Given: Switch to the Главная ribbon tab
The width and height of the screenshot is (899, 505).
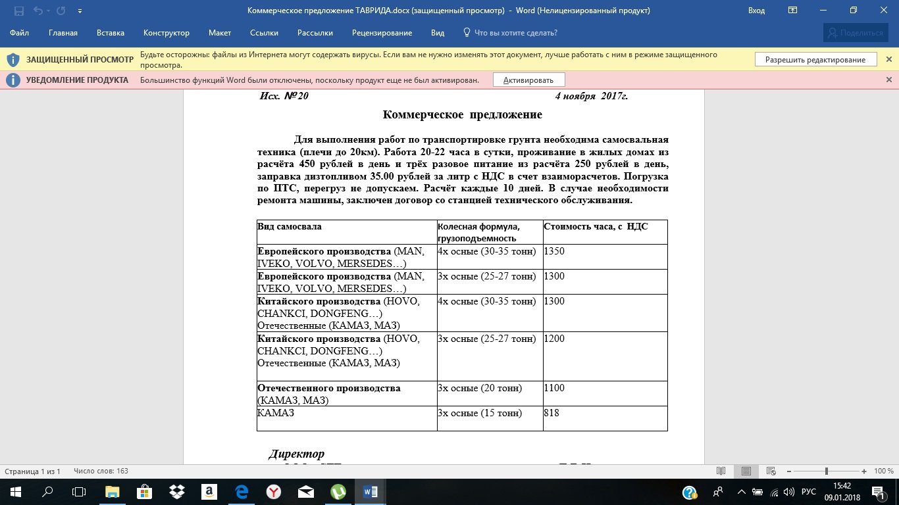Looking at the screenshot, I should pos(63,33).
